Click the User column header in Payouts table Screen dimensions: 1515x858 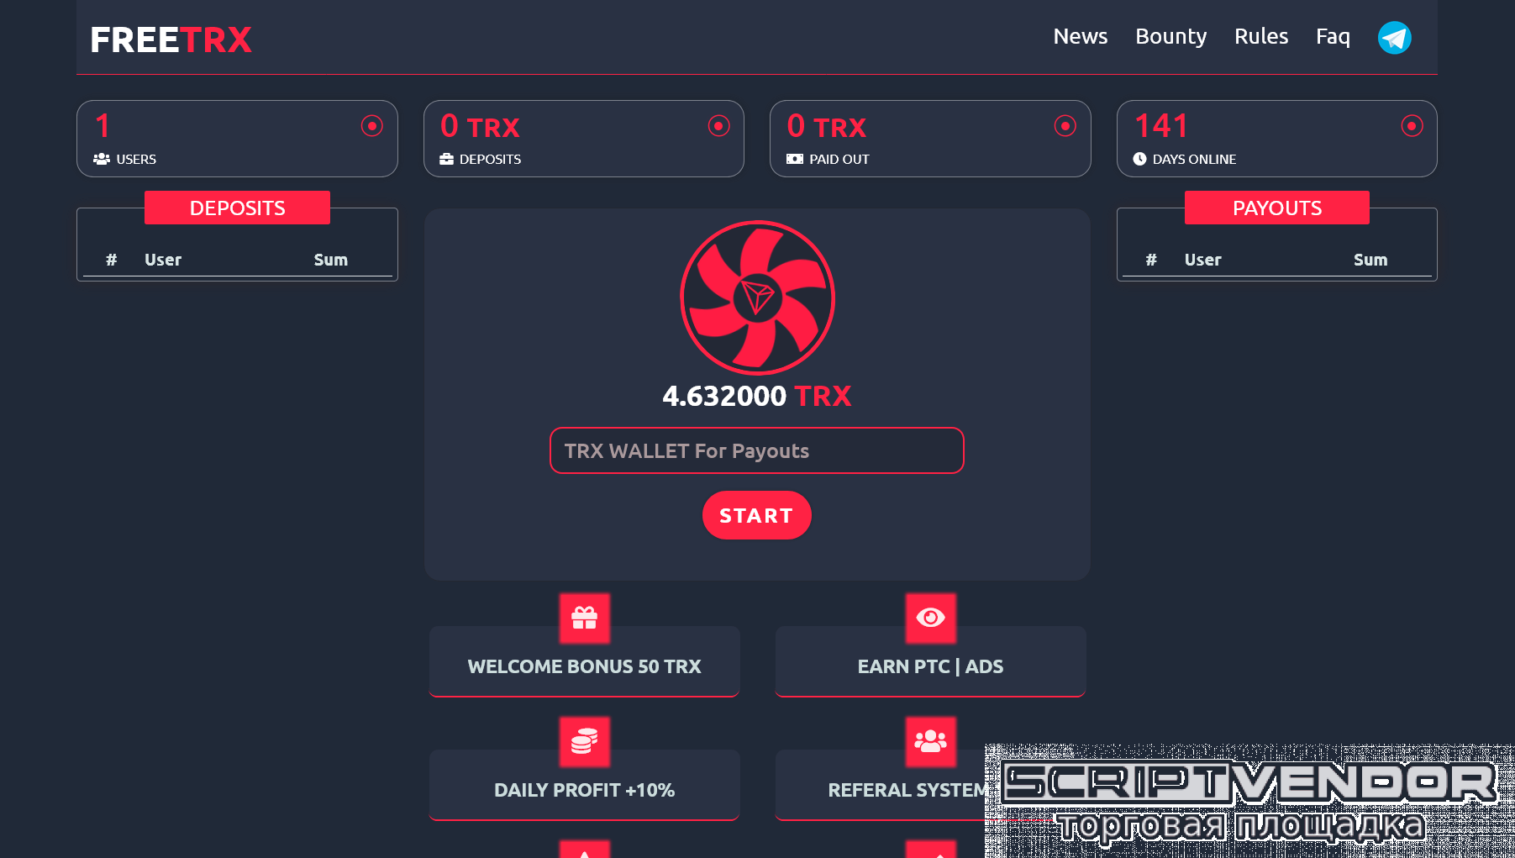[x=1202, y=260]
